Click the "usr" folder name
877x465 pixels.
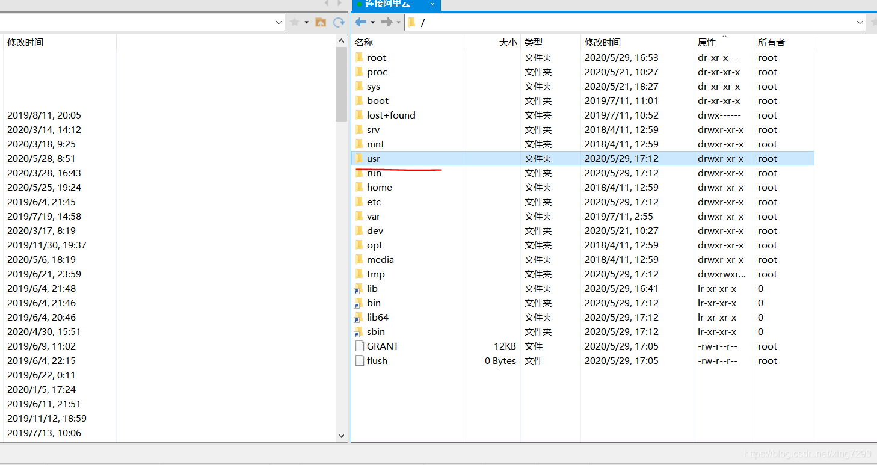[x=374, y=159]
